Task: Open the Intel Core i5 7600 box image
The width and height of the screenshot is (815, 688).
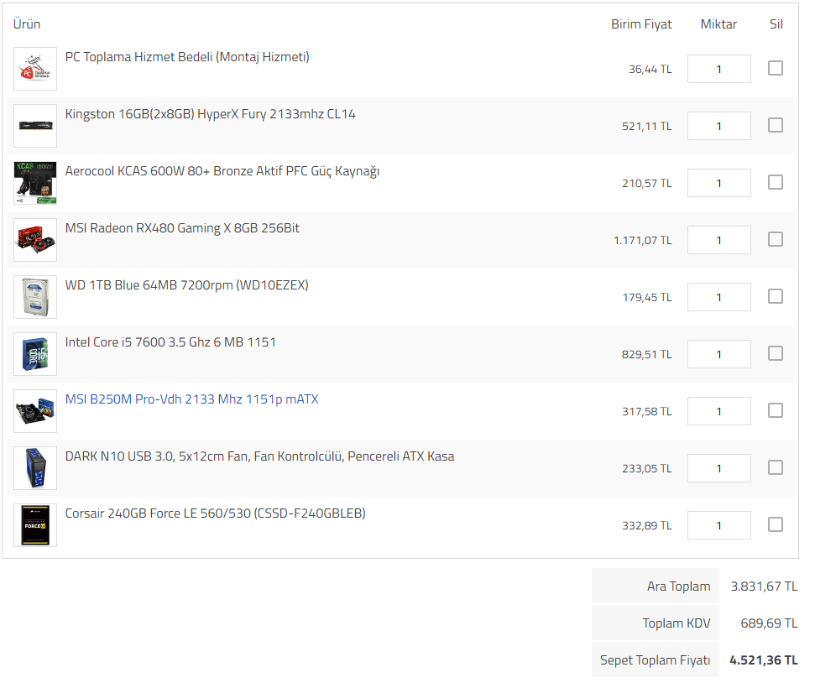Action: (35, 354)
